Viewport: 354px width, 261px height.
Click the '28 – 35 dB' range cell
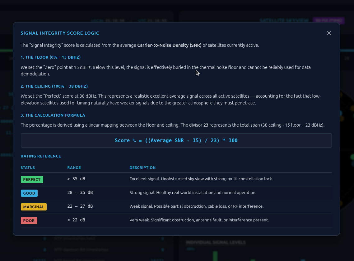tap(80, 192)
